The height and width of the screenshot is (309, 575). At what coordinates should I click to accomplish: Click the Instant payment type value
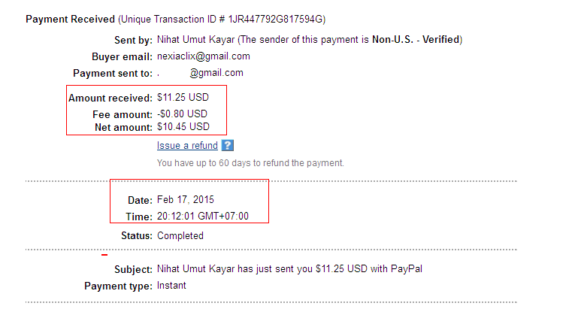(x=171, y=286)
